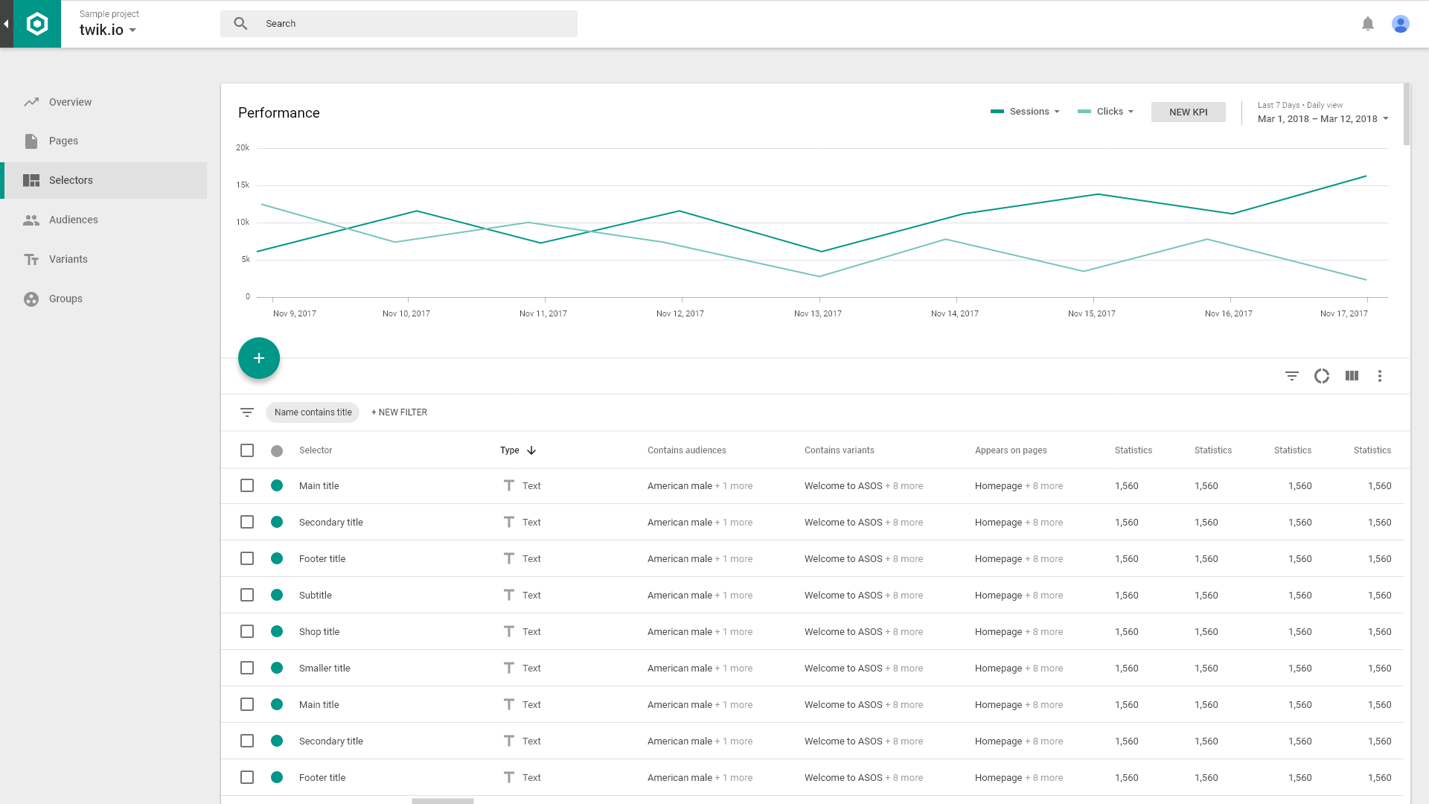Viewport: 1429px width, 804px height.
Task: Click the twik.io hexagon logo
Action: [37, 24]
